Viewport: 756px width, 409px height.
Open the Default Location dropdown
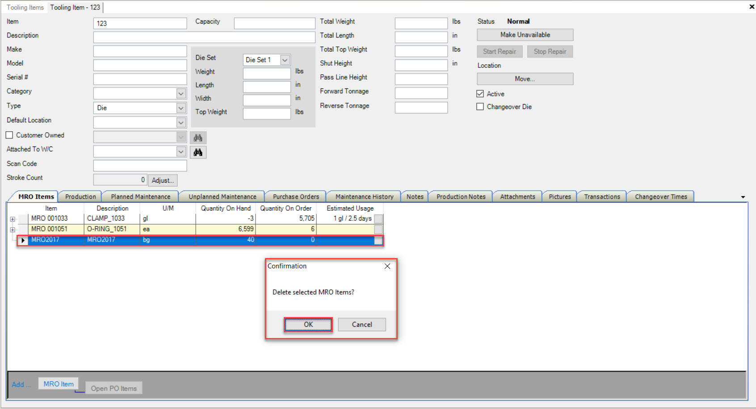(181, 122)
